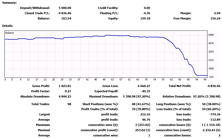Click the Gross Profit value 1 823.81
Screen dimensions: 222x138
pos(64,86)
